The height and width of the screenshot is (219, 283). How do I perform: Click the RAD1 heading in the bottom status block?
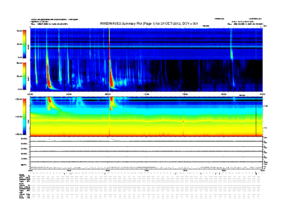click(x=21, y=184)
